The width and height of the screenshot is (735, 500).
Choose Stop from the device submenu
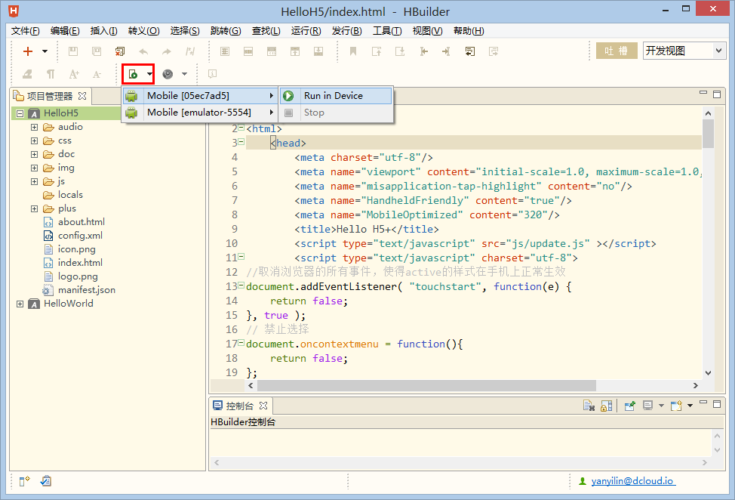[x=336, y=113]
